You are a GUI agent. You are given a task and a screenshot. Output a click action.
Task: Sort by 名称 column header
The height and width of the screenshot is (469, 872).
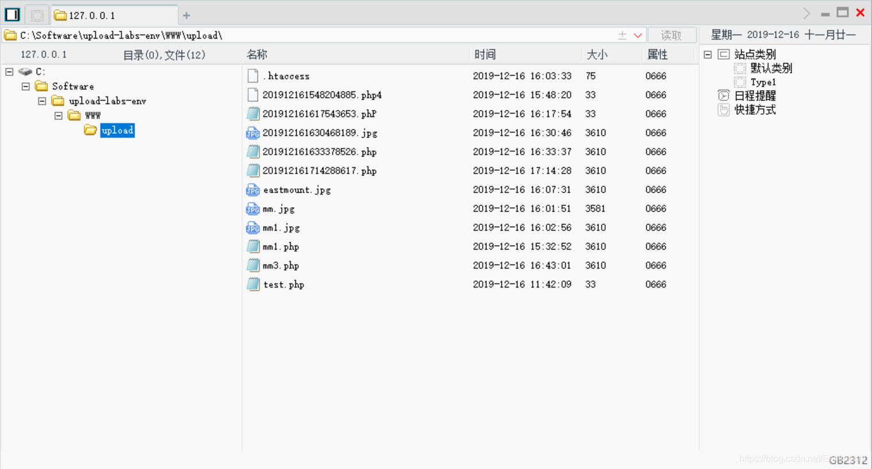point(257,55)
